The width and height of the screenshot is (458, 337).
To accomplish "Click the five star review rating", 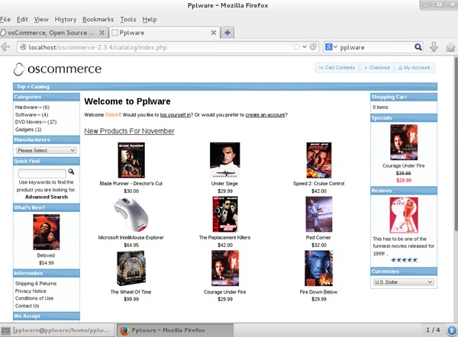I will pos(404,260).
